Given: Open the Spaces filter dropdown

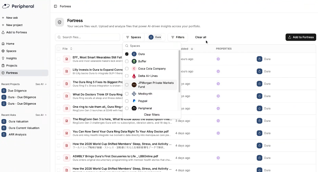Looking at the screenshot, I should (x=134, y=37).
